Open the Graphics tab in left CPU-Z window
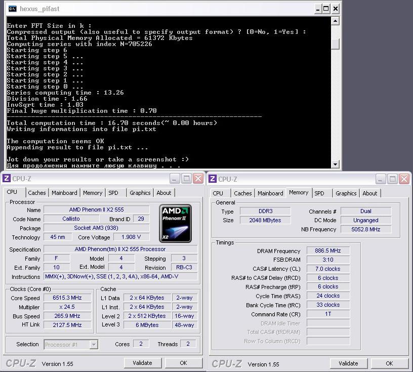 tap(140, 193)
